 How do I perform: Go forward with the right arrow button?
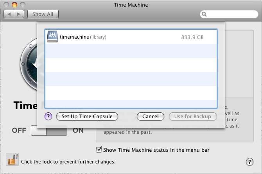point(19,14)
